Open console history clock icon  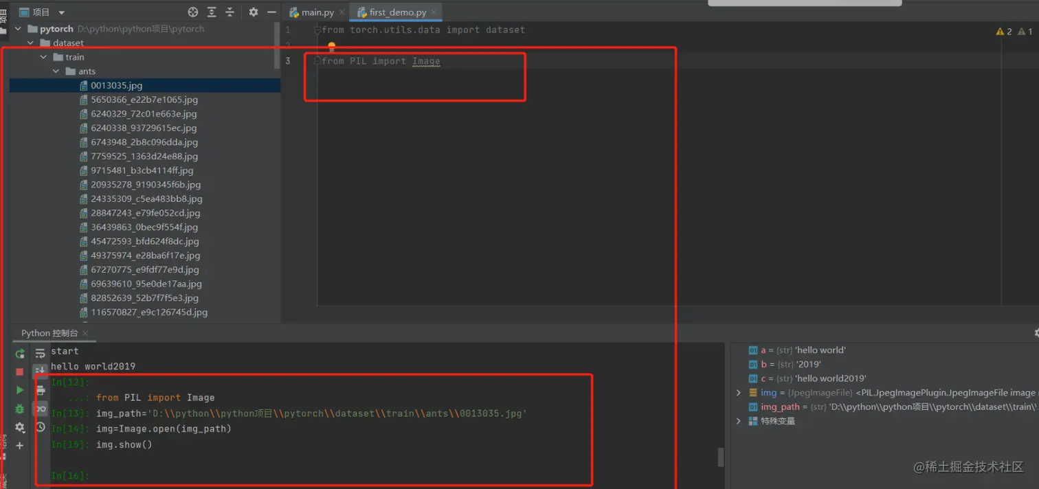coord(41,427)
